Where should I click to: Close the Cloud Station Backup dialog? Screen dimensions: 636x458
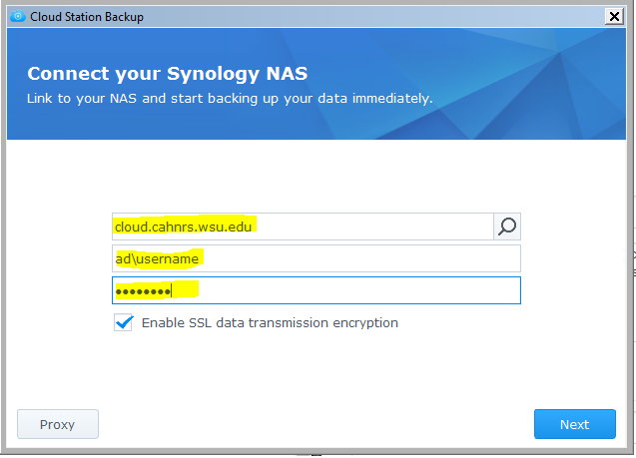coord(614,17)
